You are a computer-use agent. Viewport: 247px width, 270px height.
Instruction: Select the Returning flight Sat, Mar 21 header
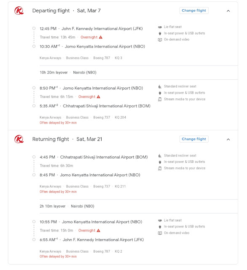67,139
